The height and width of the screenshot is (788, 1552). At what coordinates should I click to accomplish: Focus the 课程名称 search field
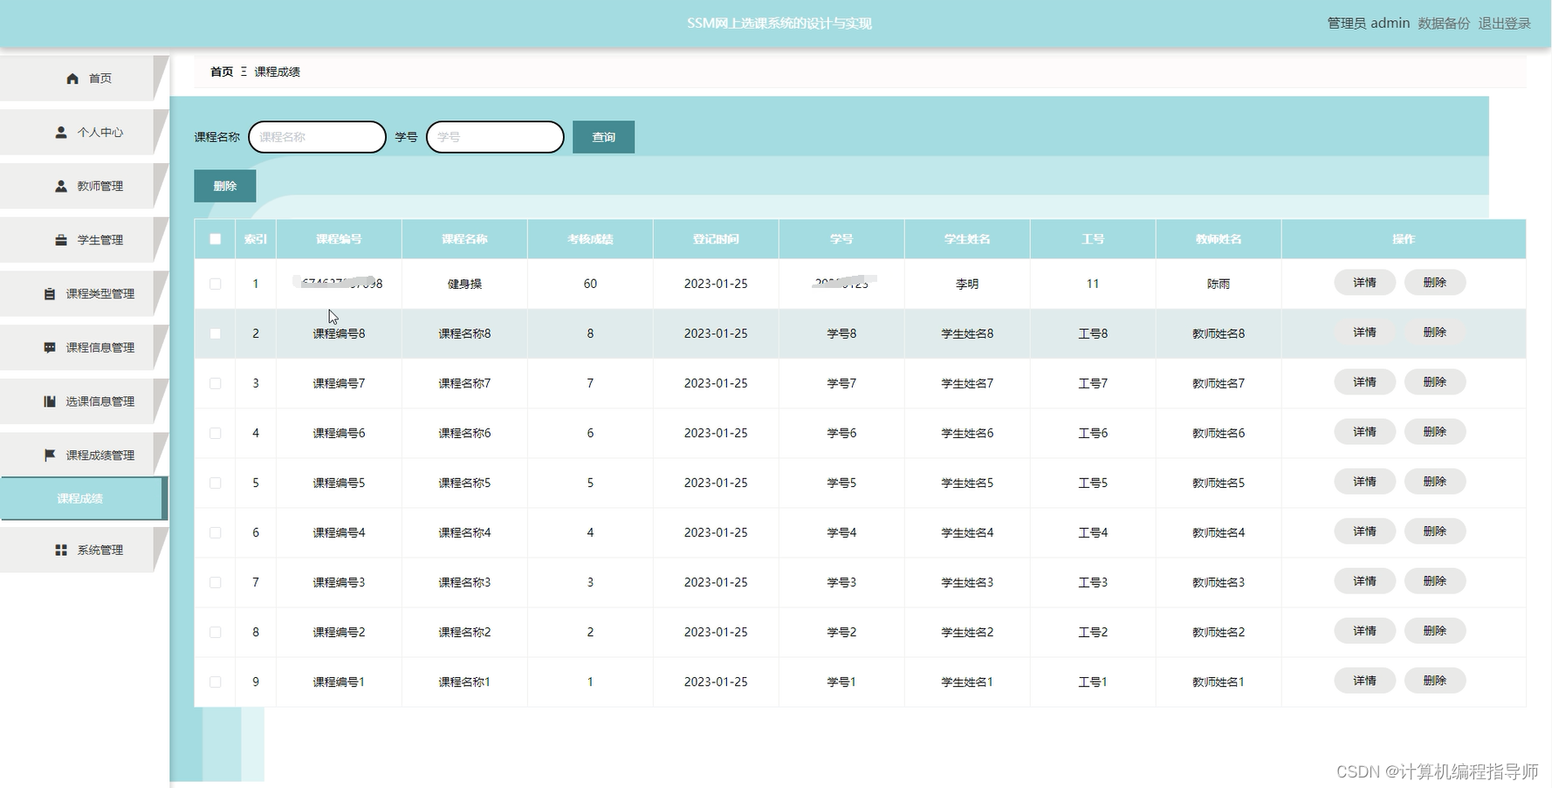tap(317, 137)
